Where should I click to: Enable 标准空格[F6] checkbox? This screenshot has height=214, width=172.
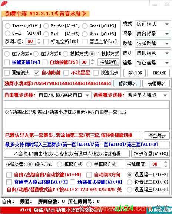(46, 41)
